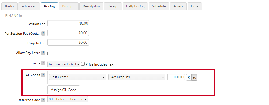Switch GL amount to dollar mode
The image size is (269, 105).
click(189, 77)
